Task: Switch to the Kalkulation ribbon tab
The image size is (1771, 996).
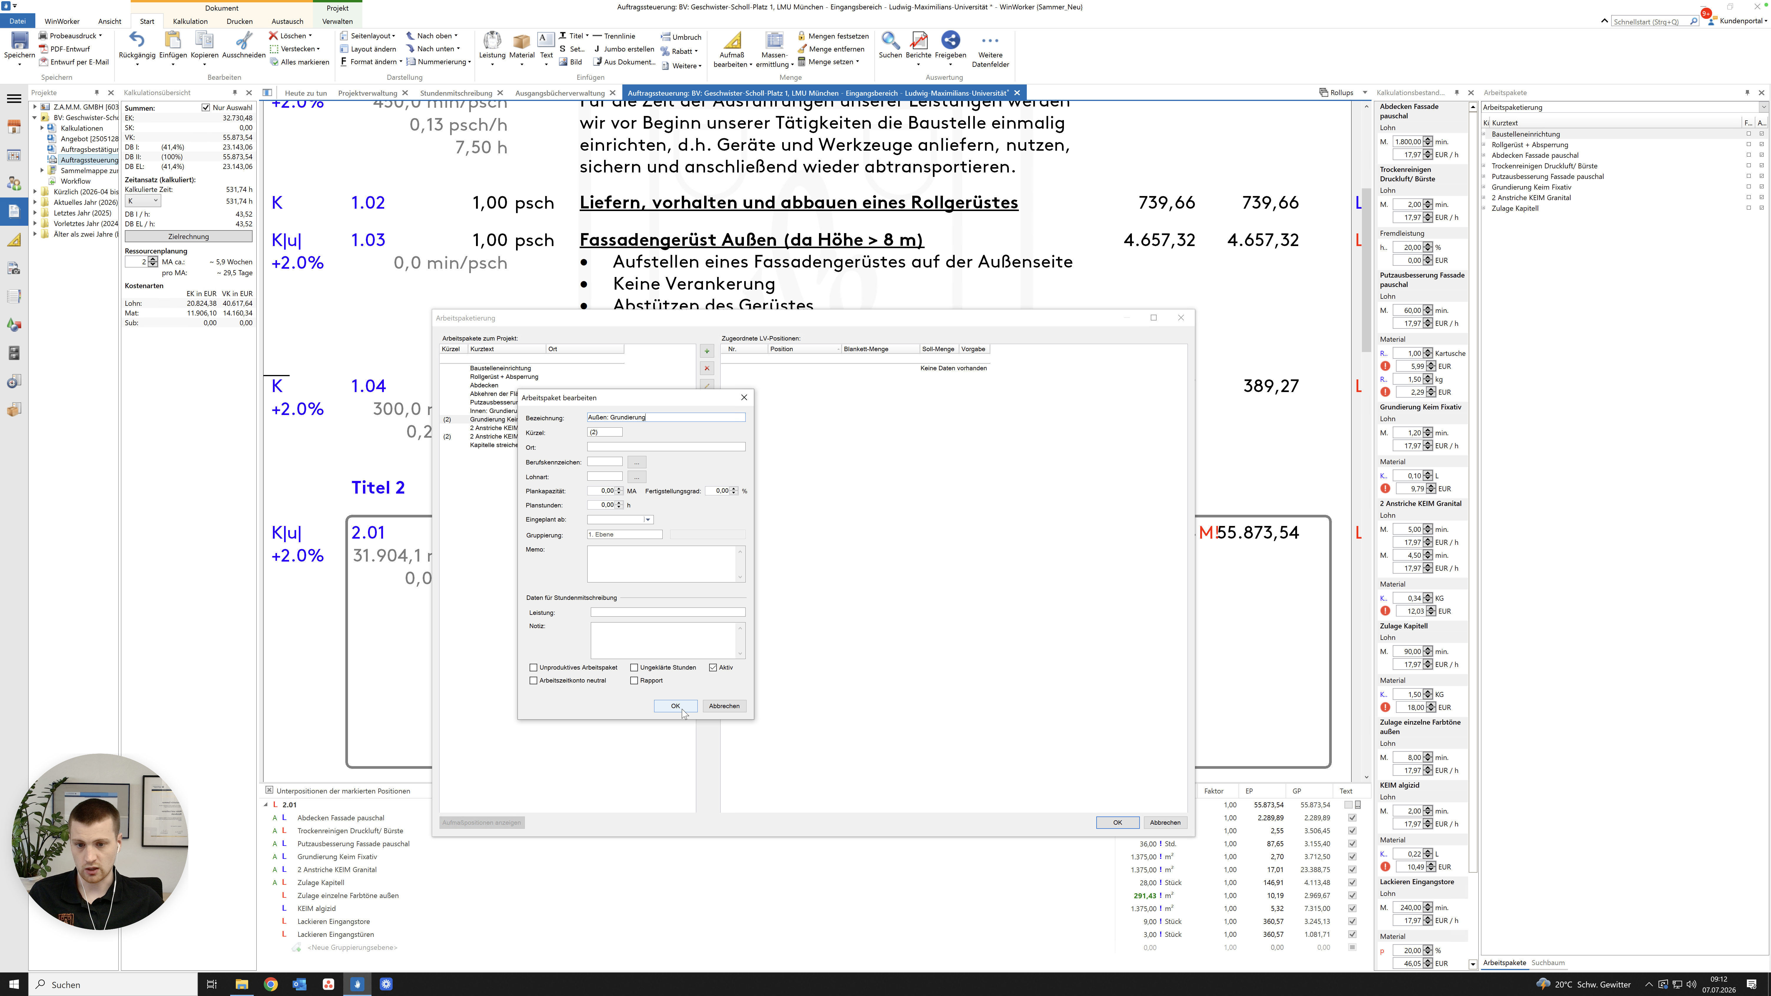Action: click(190, 21)
